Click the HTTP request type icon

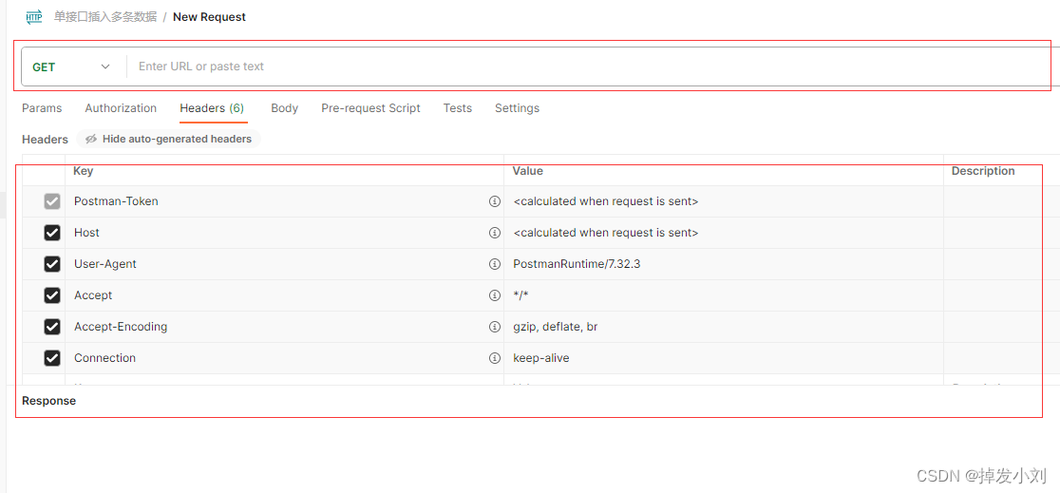pos(34,17)
